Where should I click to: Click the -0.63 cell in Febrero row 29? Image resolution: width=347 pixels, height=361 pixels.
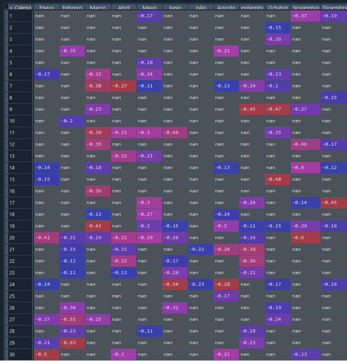pos(72,343)
